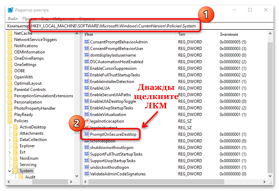Viewport: 279px width, 191px height.
Task: Click the ValidateAdminCodeSignatures value icon
Action: 87,174
